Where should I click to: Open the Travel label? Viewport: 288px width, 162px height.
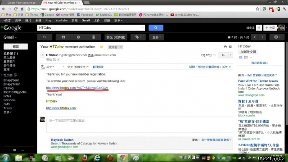(x=8, y=108)
